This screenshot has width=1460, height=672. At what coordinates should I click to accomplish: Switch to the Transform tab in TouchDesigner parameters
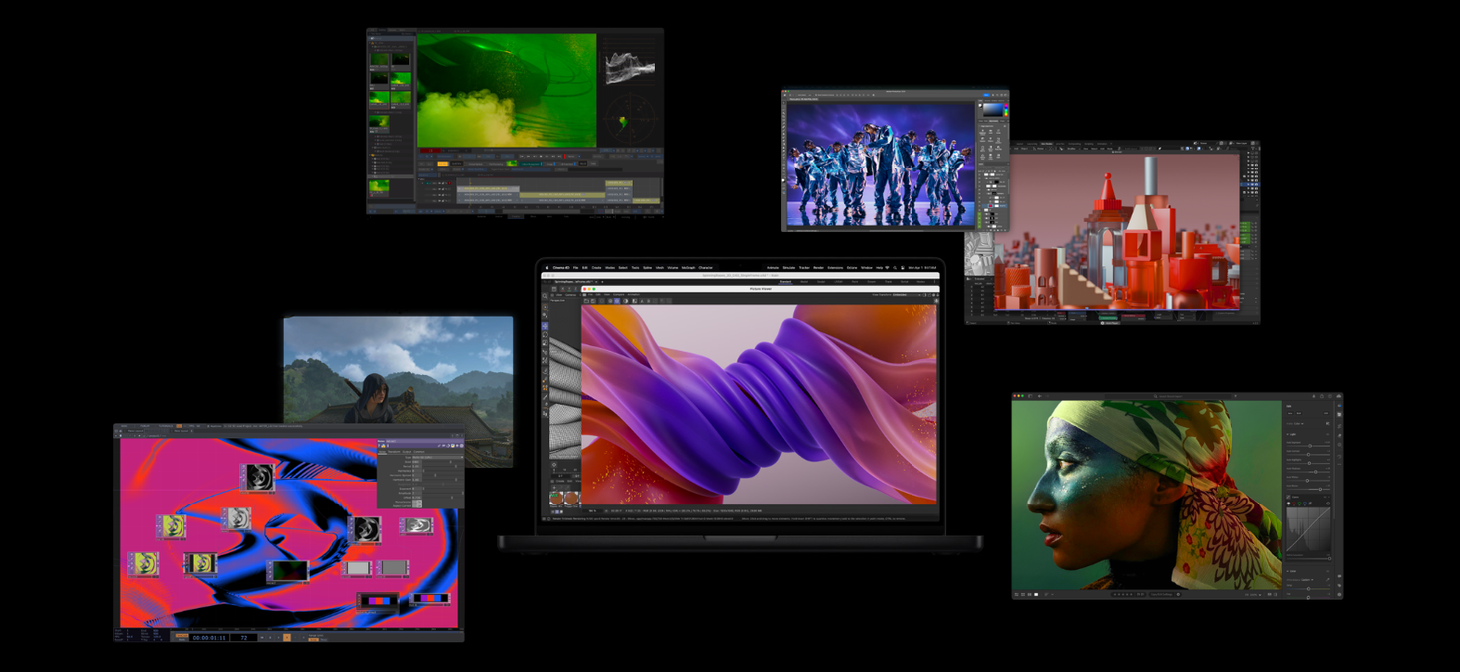394,452
